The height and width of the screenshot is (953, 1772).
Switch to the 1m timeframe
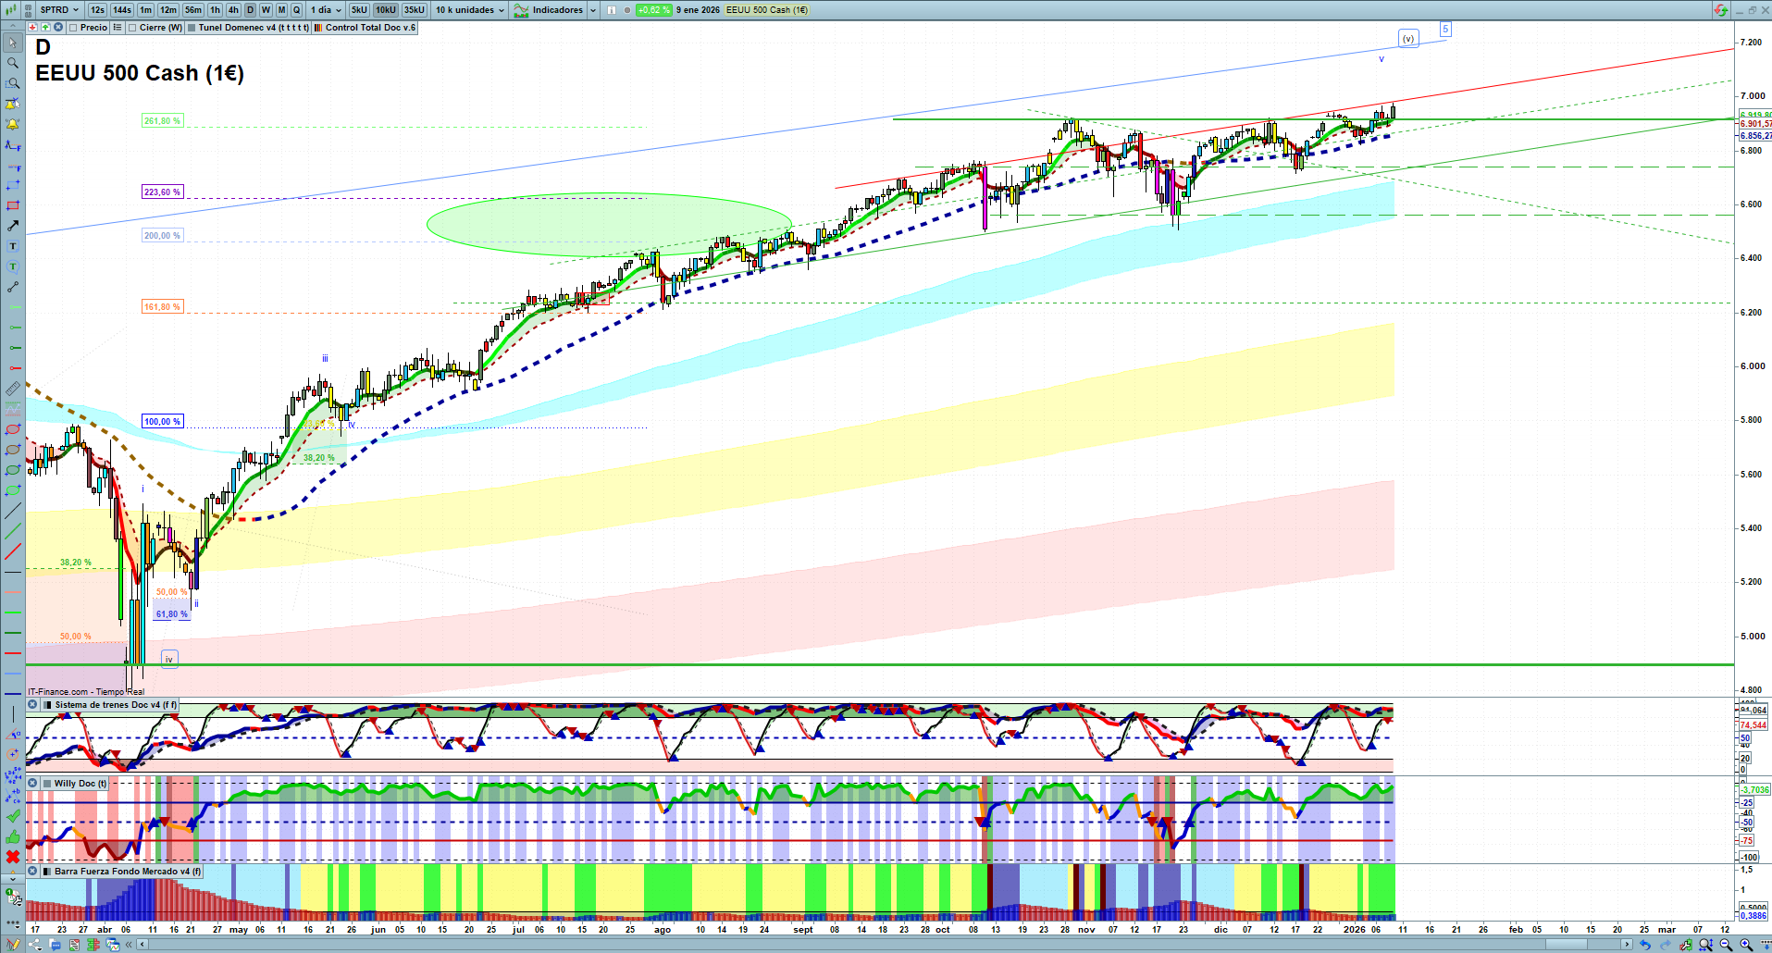pos(145,10)
